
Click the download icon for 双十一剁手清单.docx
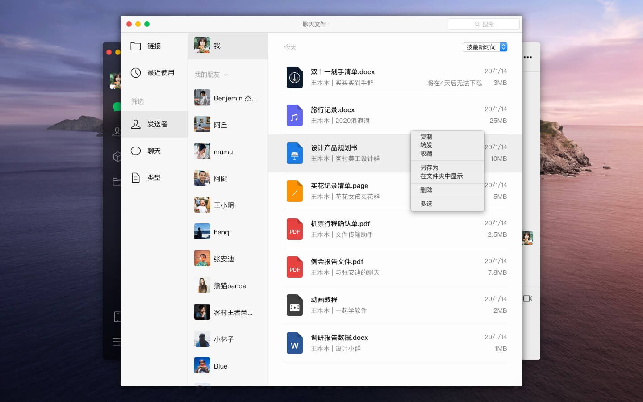coord(295,77)
